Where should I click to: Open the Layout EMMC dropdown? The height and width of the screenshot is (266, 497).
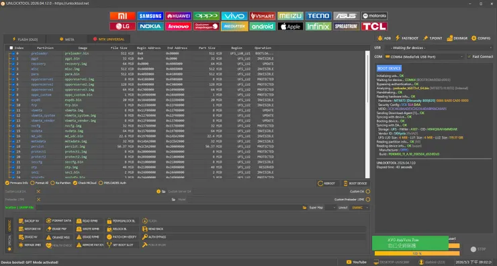pos(359,208)
